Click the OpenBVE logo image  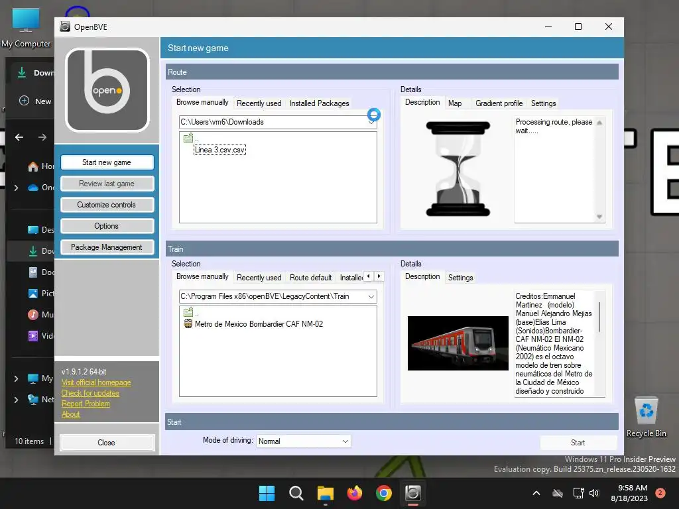(107, 90)
